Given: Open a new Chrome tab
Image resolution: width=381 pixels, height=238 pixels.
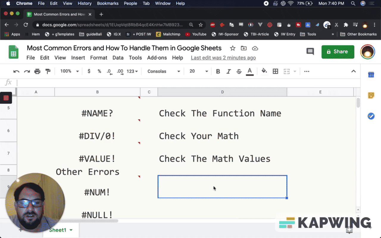Looking at the screenshot, I should [101, 14].
